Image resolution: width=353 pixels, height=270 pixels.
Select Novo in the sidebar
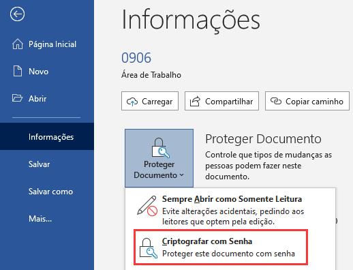47,72
